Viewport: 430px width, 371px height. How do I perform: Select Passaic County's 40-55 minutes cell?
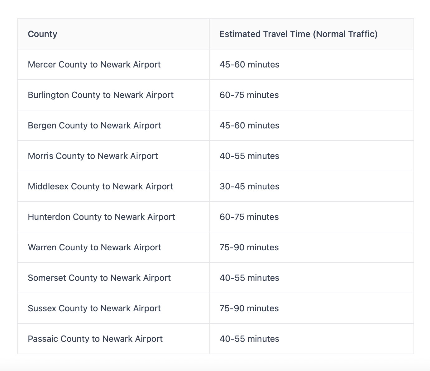pyautogui.click(x=249, y=339)
